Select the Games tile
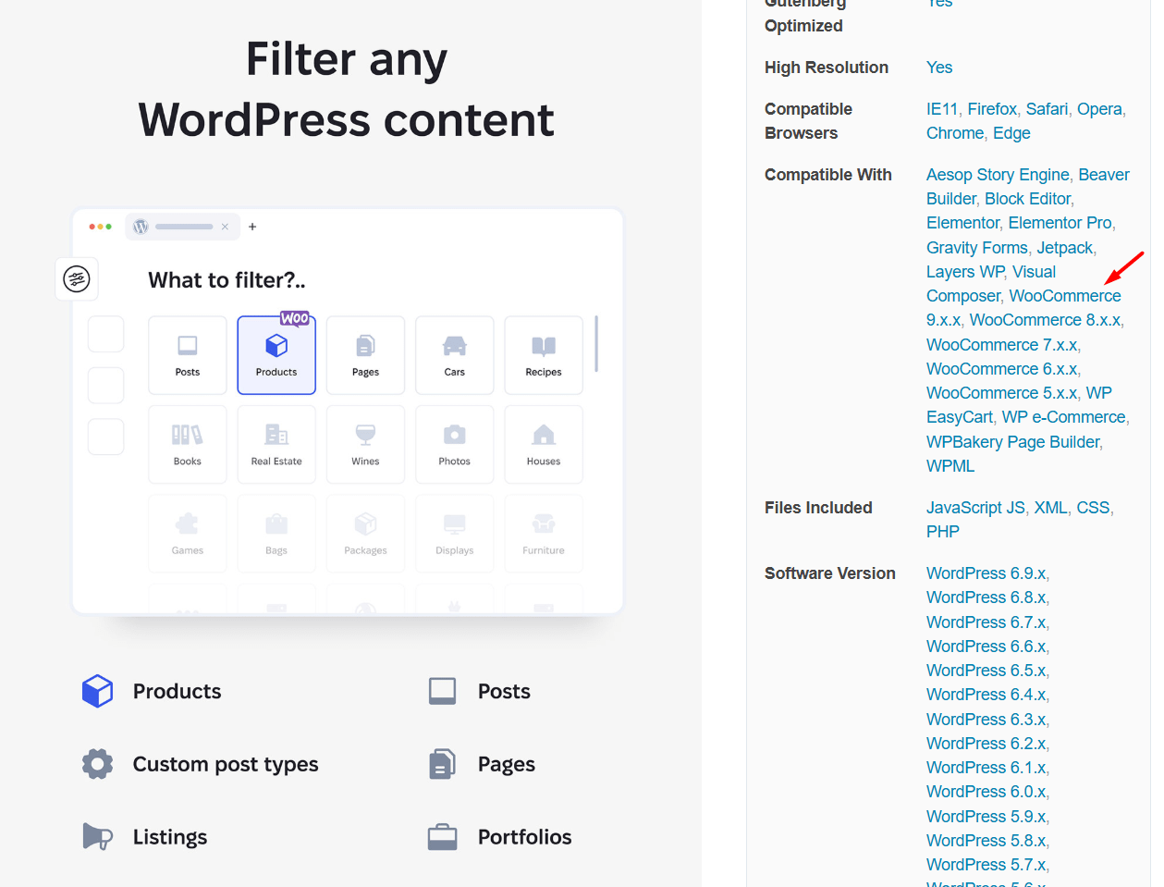This screenshot has height=887, width=1164. (188, 534)
